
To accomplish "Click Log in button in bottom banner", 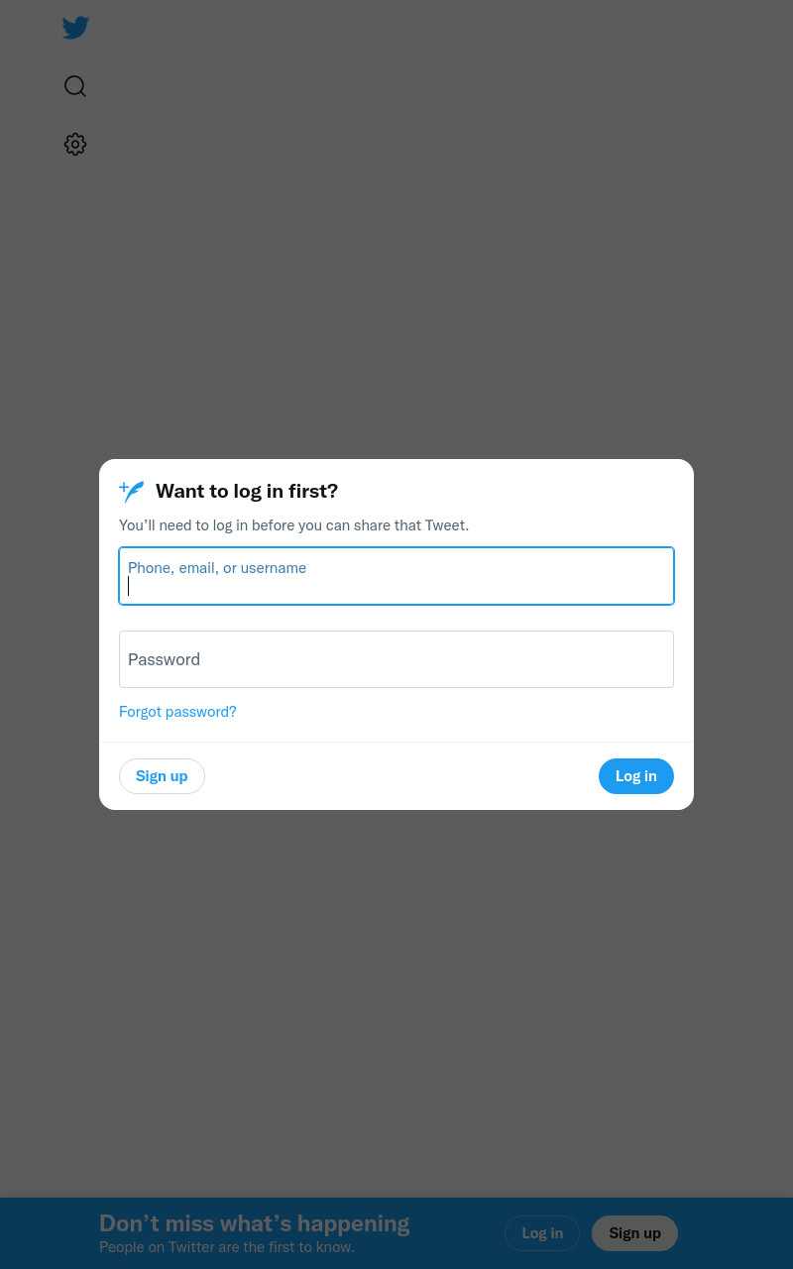I will point(542,1233).
